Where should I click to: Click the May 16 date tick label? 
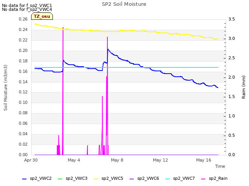pos(203,160)
